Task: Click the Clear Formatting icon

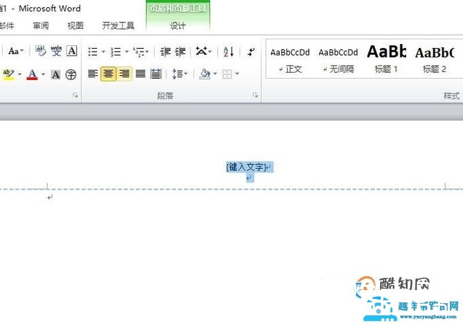Action: coord(41,51)
